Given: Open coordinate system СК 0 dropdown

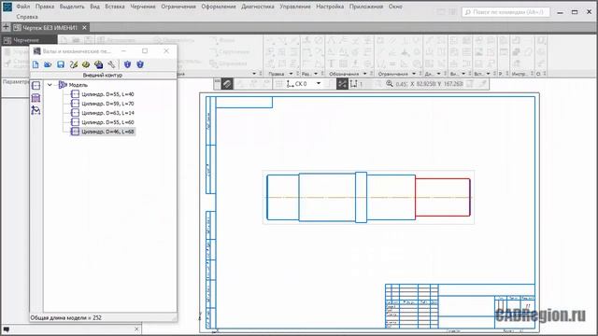Looking at the screenshot, I should click(319, 83).
